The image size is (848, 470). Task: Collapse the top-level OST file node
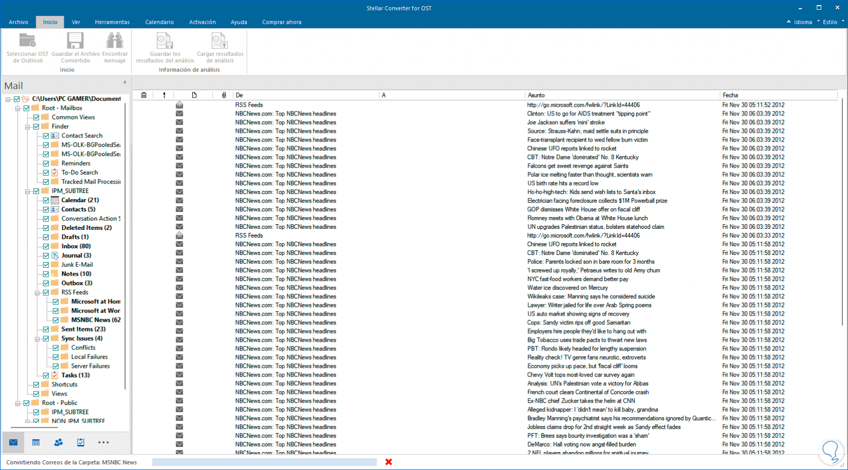pyautogui.click(x=8, y=99)
